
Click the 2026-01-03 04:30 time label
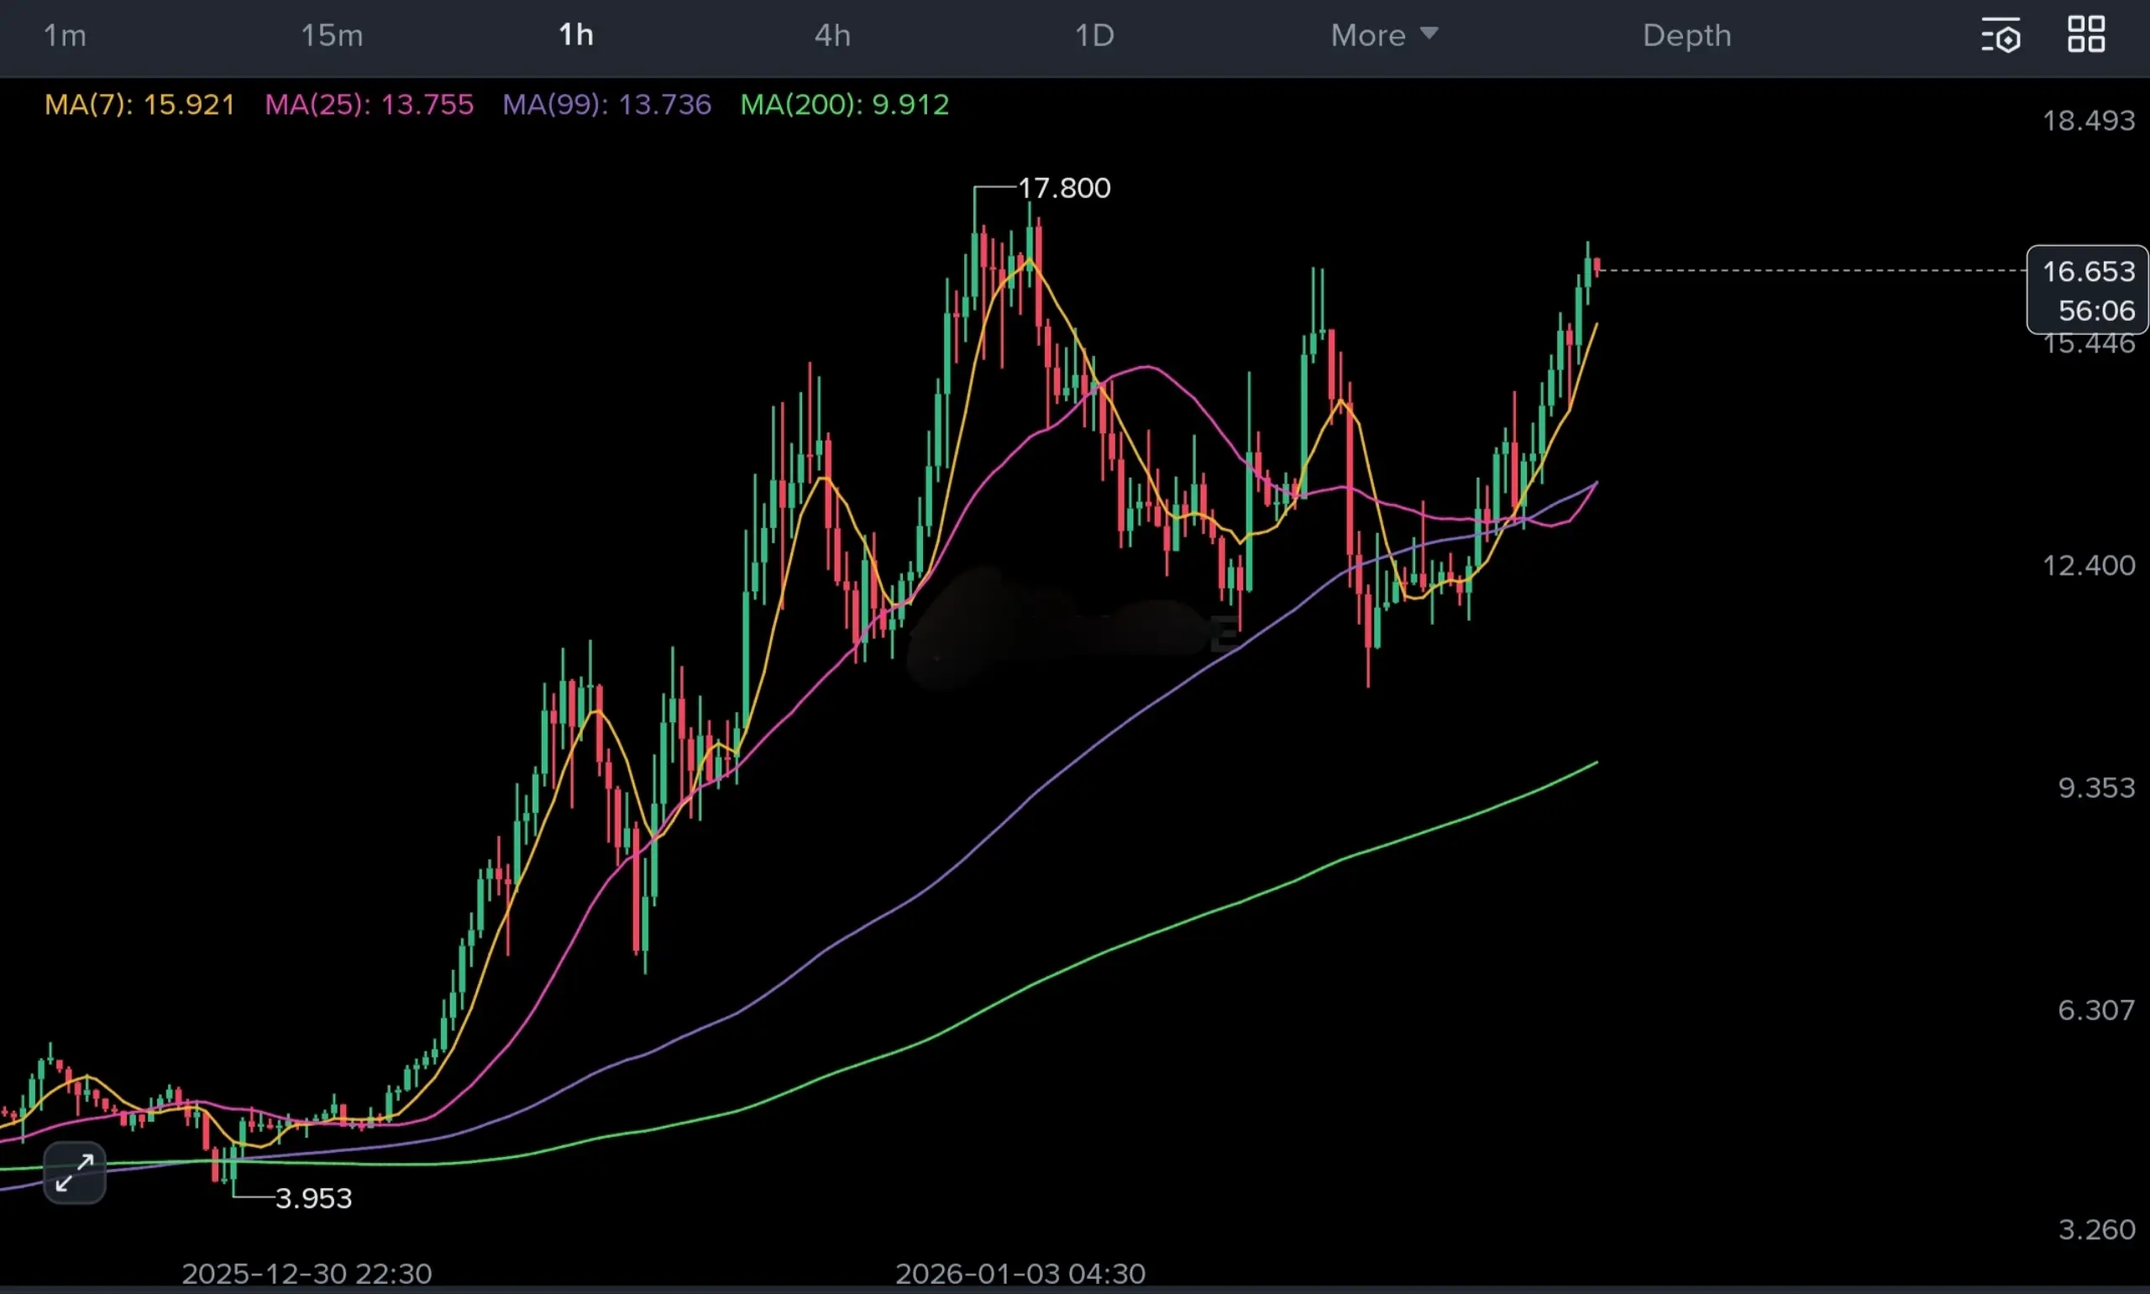click(x=1020, y=1273)
